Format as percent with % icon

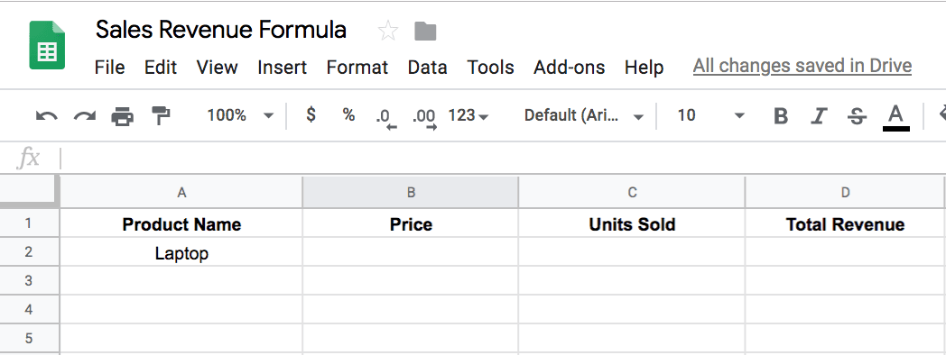[348, 114]
